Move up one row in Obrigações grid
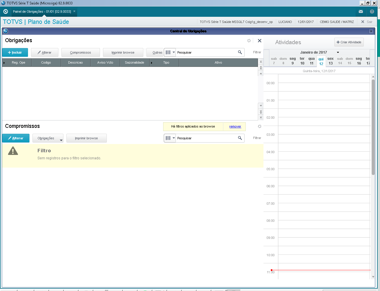The image size is (380, 291). coord(261,73)
